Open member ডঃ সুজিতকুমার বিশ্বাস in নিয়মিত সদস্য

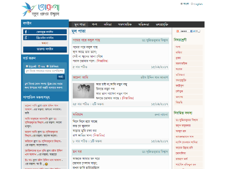point(188,120)
